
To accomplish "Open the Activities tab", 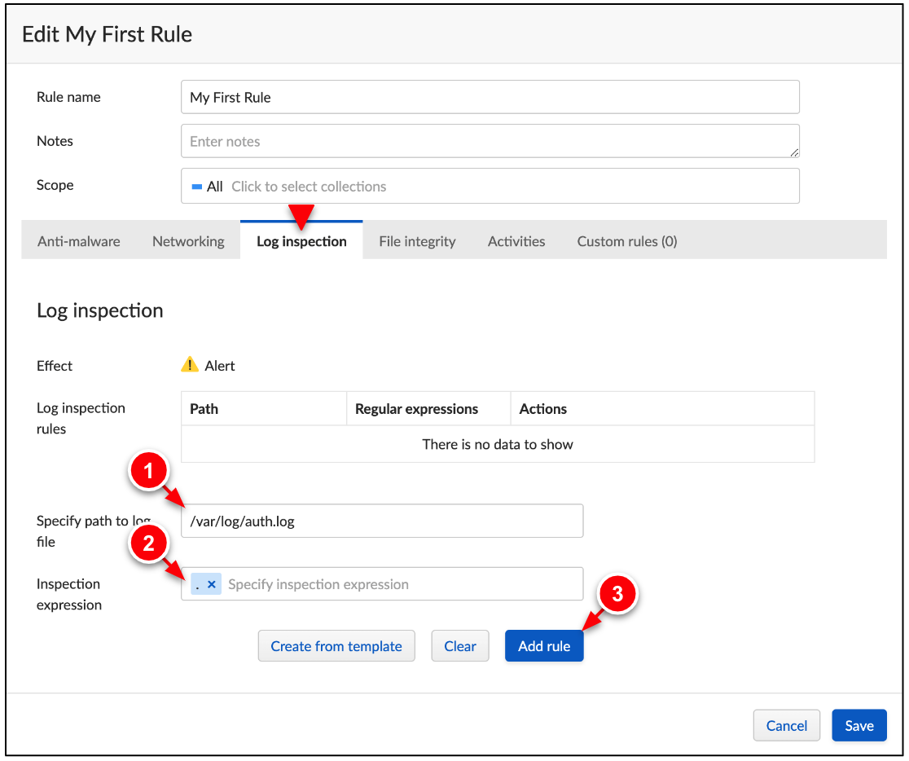I will click(516, 240).
